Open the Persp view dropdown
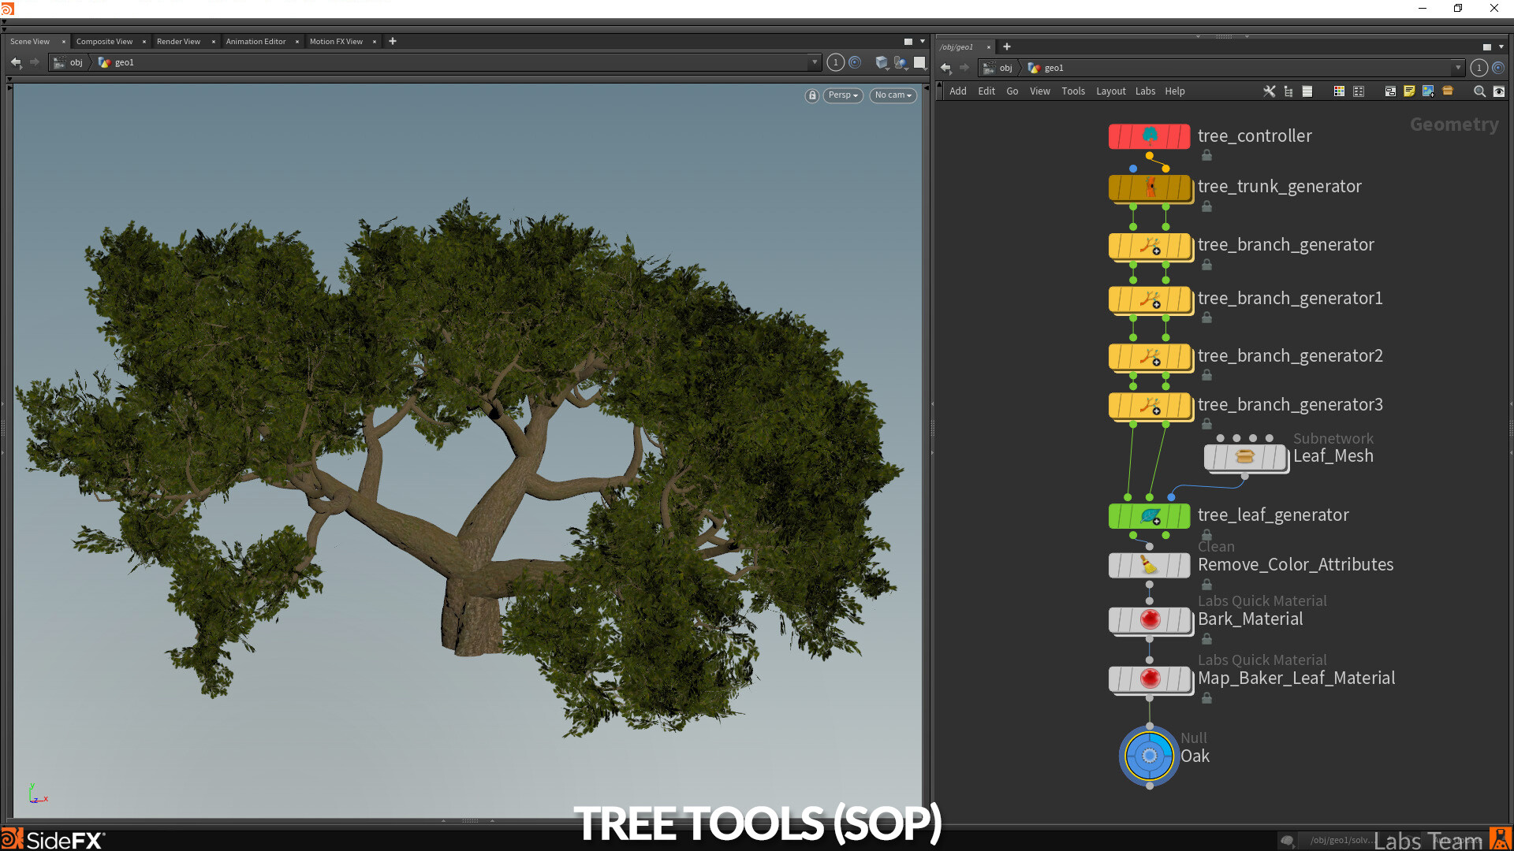This screenshot has width=1514, height=851. tap(842, 95)
